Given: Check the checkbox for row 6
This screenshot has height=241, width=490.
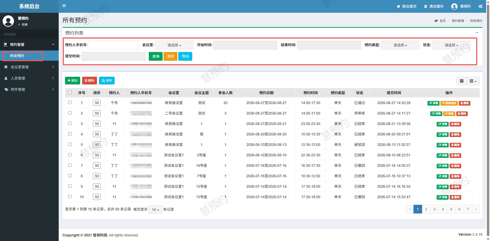Looking at the screenshot, I should point(70,155).
